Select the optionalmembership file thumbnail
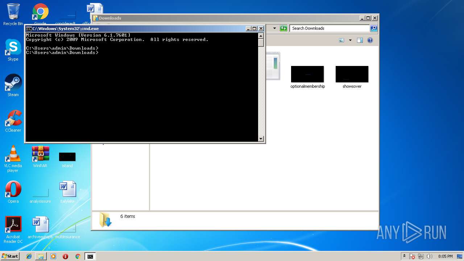Screen dimensions: 464x261 coord(307,74)
